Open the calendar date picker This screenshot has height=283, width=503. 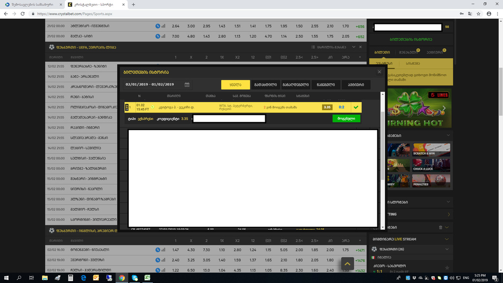187,85
